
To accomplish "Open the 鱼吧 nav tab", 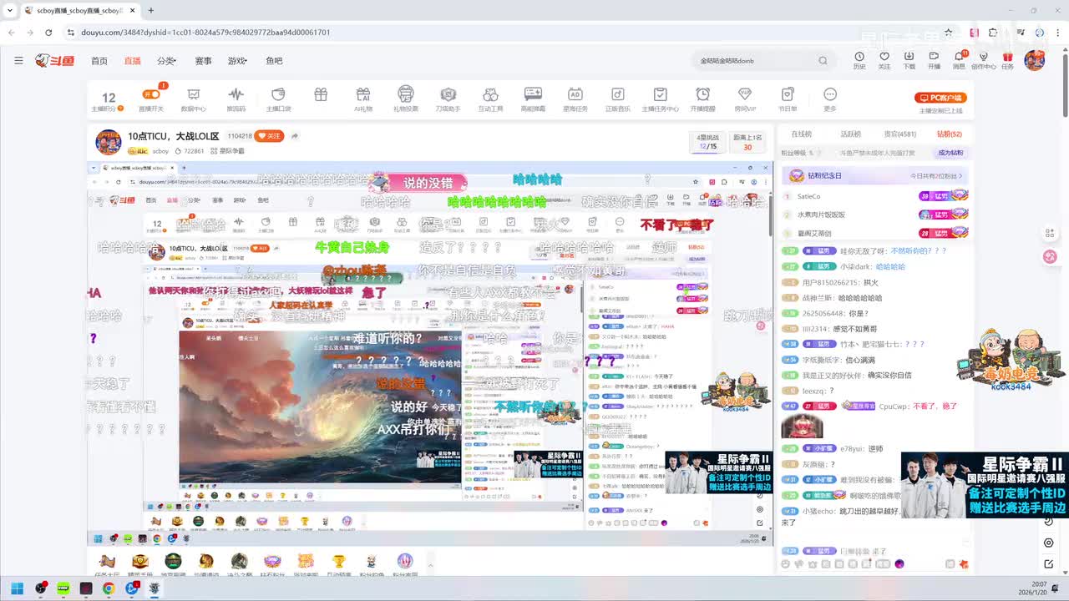I will (274, 61).
